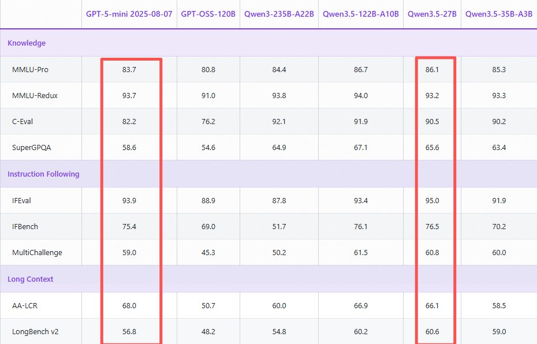
Task: Select the MultiChallenge score 45.3
Action: (x=208, y=253)
